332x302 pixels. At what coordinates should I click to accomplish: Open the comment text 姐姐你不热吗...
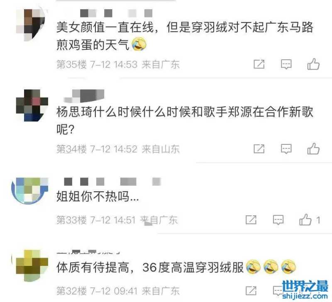[x=98, y=196]
